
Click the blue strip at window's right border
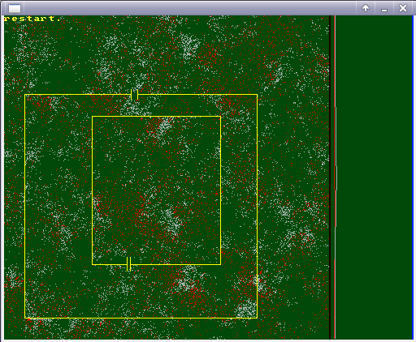point(413,177)
